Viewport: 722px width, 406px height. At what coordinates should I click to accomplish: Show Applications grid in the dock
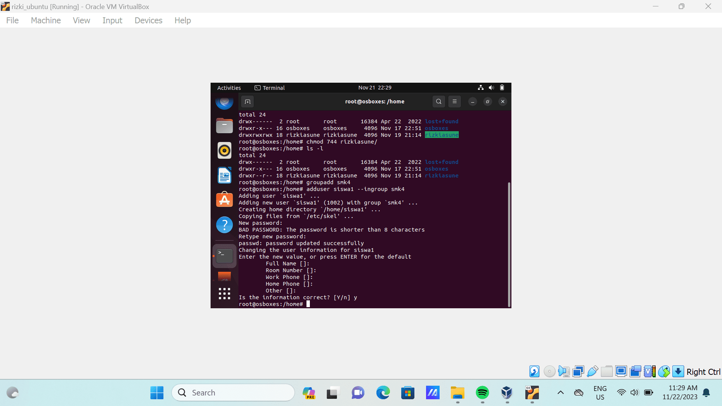point(224,294)
